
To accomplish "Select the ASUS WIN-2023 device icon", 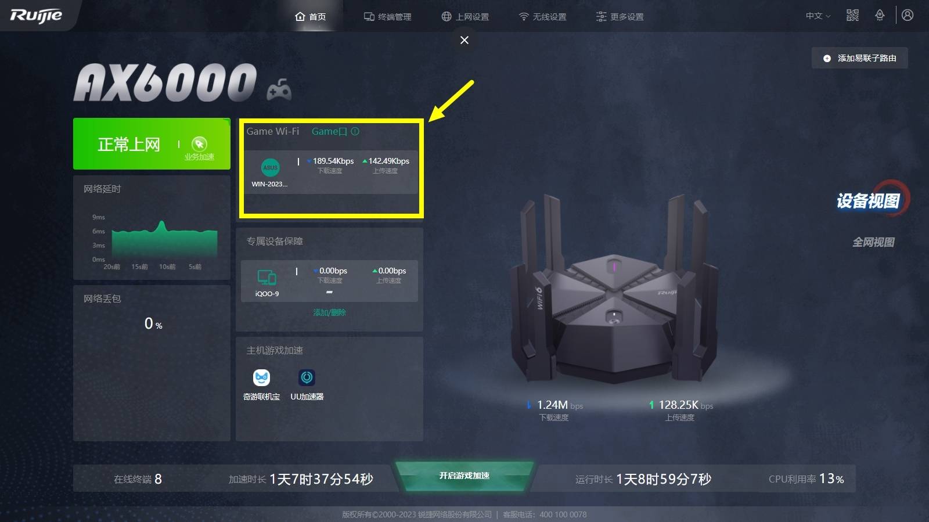I will 270,167.
